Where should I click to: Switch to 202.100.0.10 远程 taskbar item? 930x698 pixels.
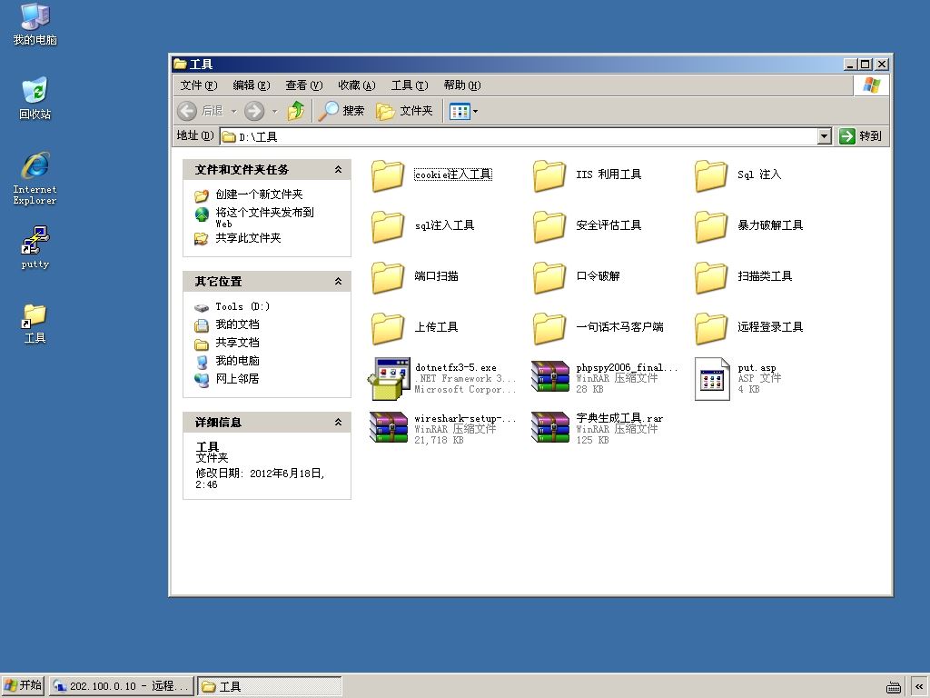point(122,686)
